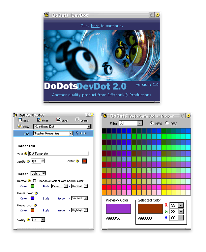Click the help icon beside the Normal label

coord(29,181)
